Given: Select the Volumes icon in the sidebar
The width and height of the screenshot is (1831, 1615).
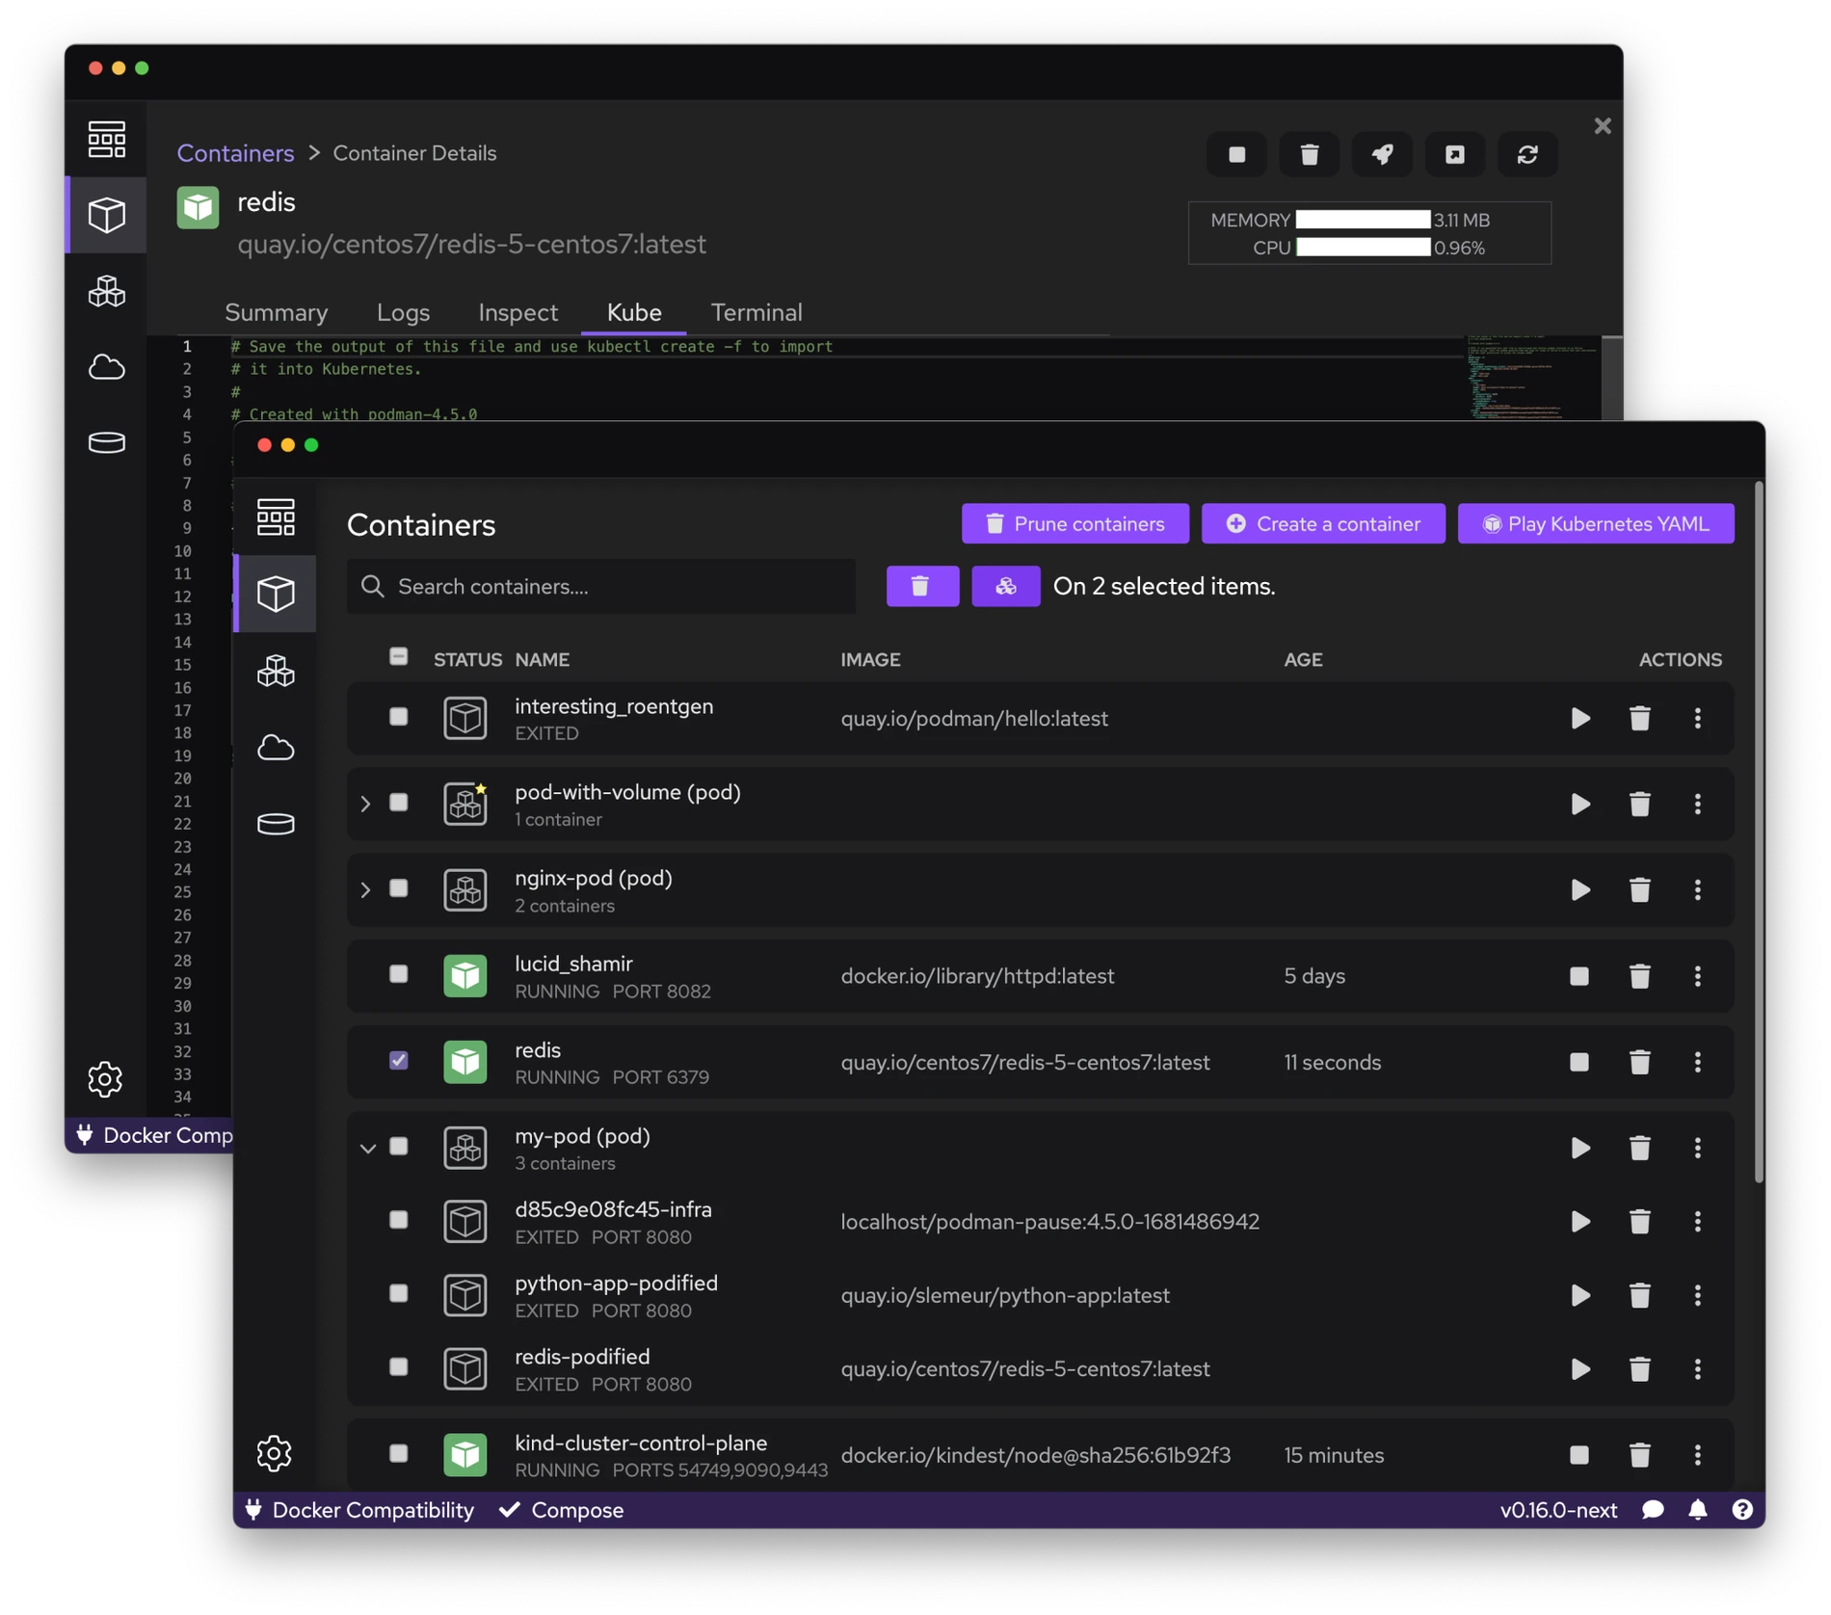Looking at the screenshot, I should (x=276, y=824).
